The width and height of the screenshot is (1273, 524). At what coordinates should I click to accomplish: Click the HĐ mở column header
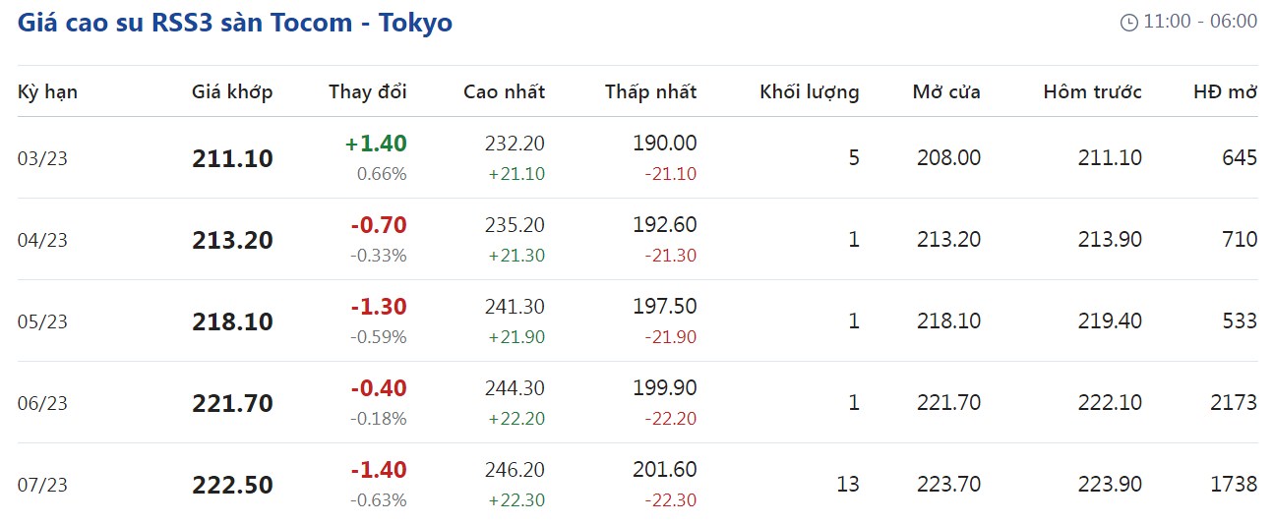(x=1225, y=92)
